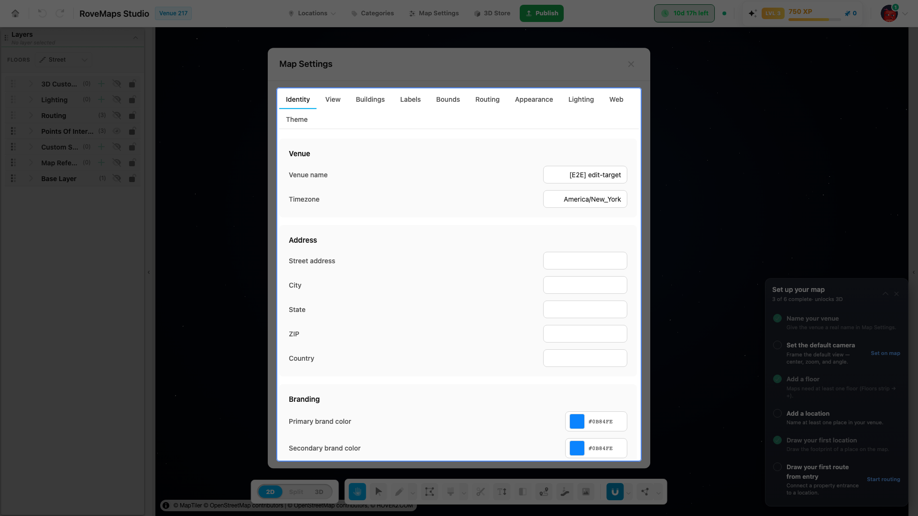Click the share nodes icon
This screenshot has width=918, height=516.
click(645, 492)
